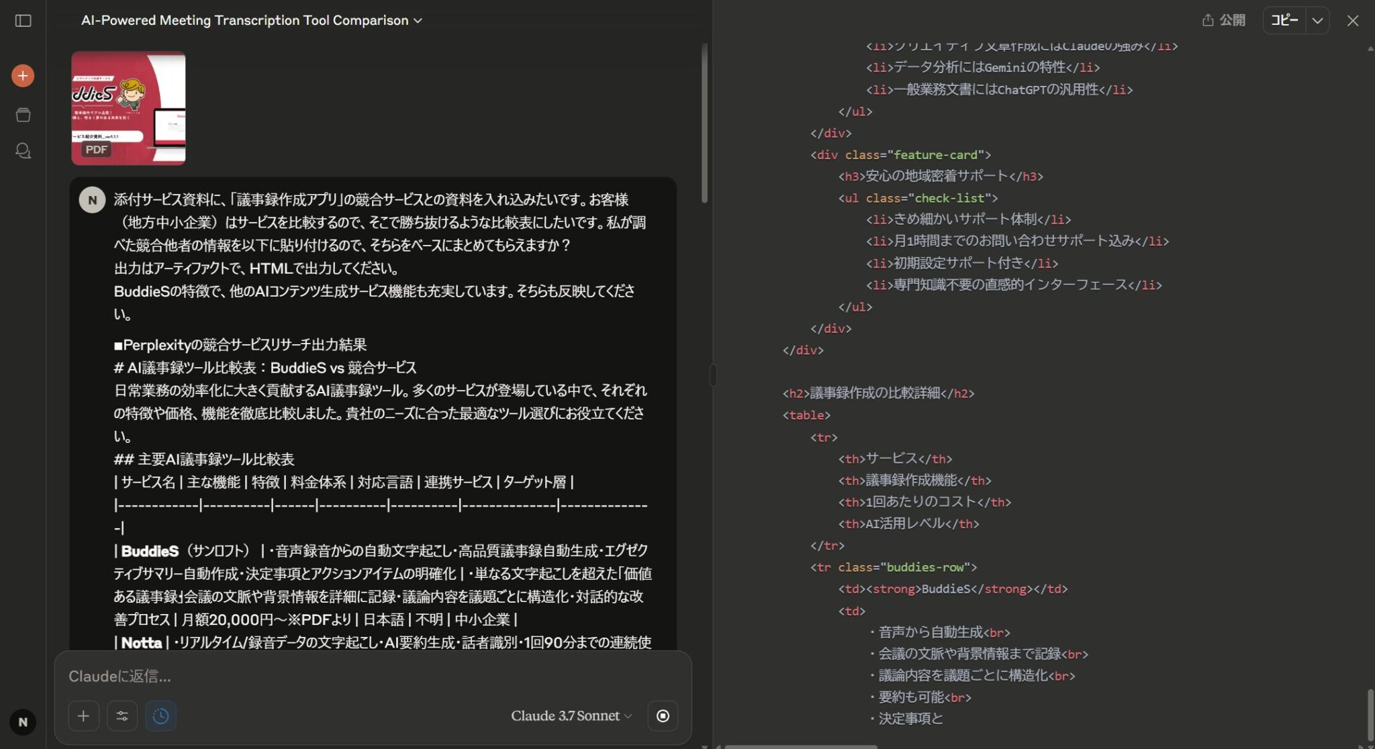Expand the chevron next to the copy button

click(x=1317, y=20)
